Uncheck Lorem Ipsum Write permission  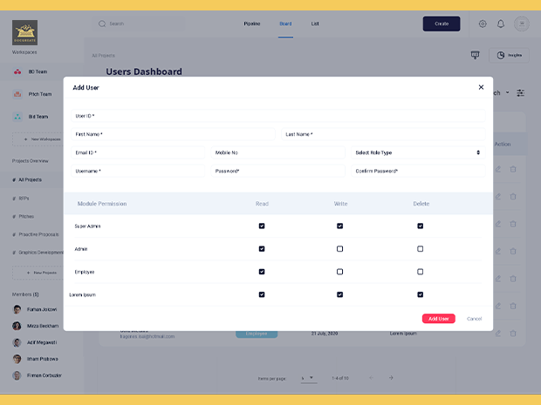339,294
